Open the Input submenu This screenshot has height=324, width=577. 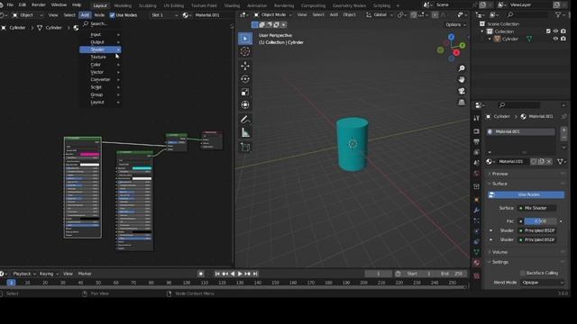100,34
